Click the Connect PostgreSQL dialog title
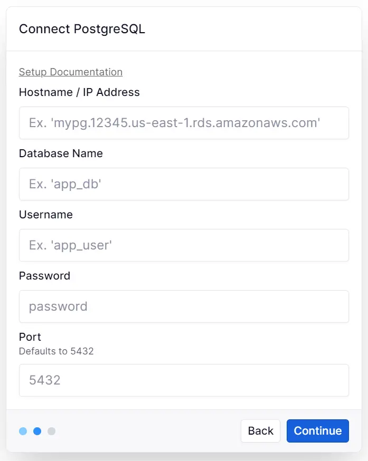Image resolution: width=368 pixels, height=461 pixels. click(x=82, y=29)
